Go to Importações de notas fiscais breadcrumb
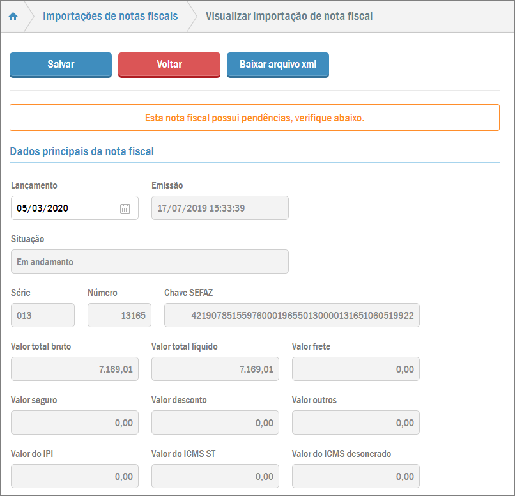 tap(110, 16)
